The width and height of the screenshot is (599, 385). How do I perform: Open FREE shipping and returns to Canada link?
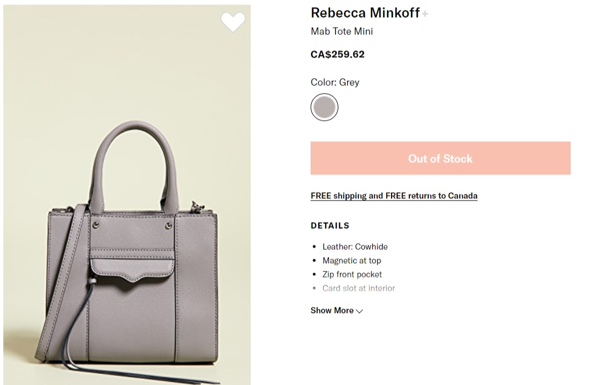[394, 196]
